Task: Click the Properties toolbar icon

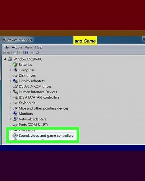Action: coord(21,53)
